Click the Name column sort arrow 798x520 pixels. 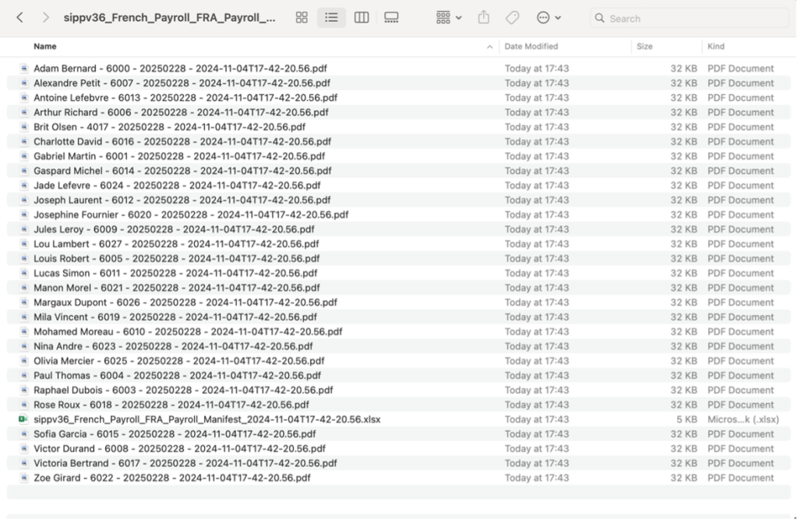[489, 47]
